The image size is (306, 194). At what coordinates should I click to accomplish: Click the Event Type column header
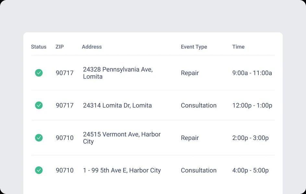(x=194, y=47)
